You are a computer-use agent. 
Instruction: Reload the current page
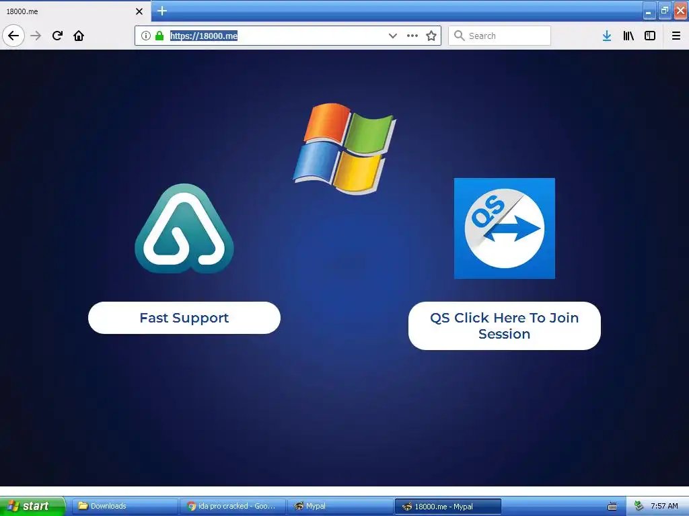57,36
